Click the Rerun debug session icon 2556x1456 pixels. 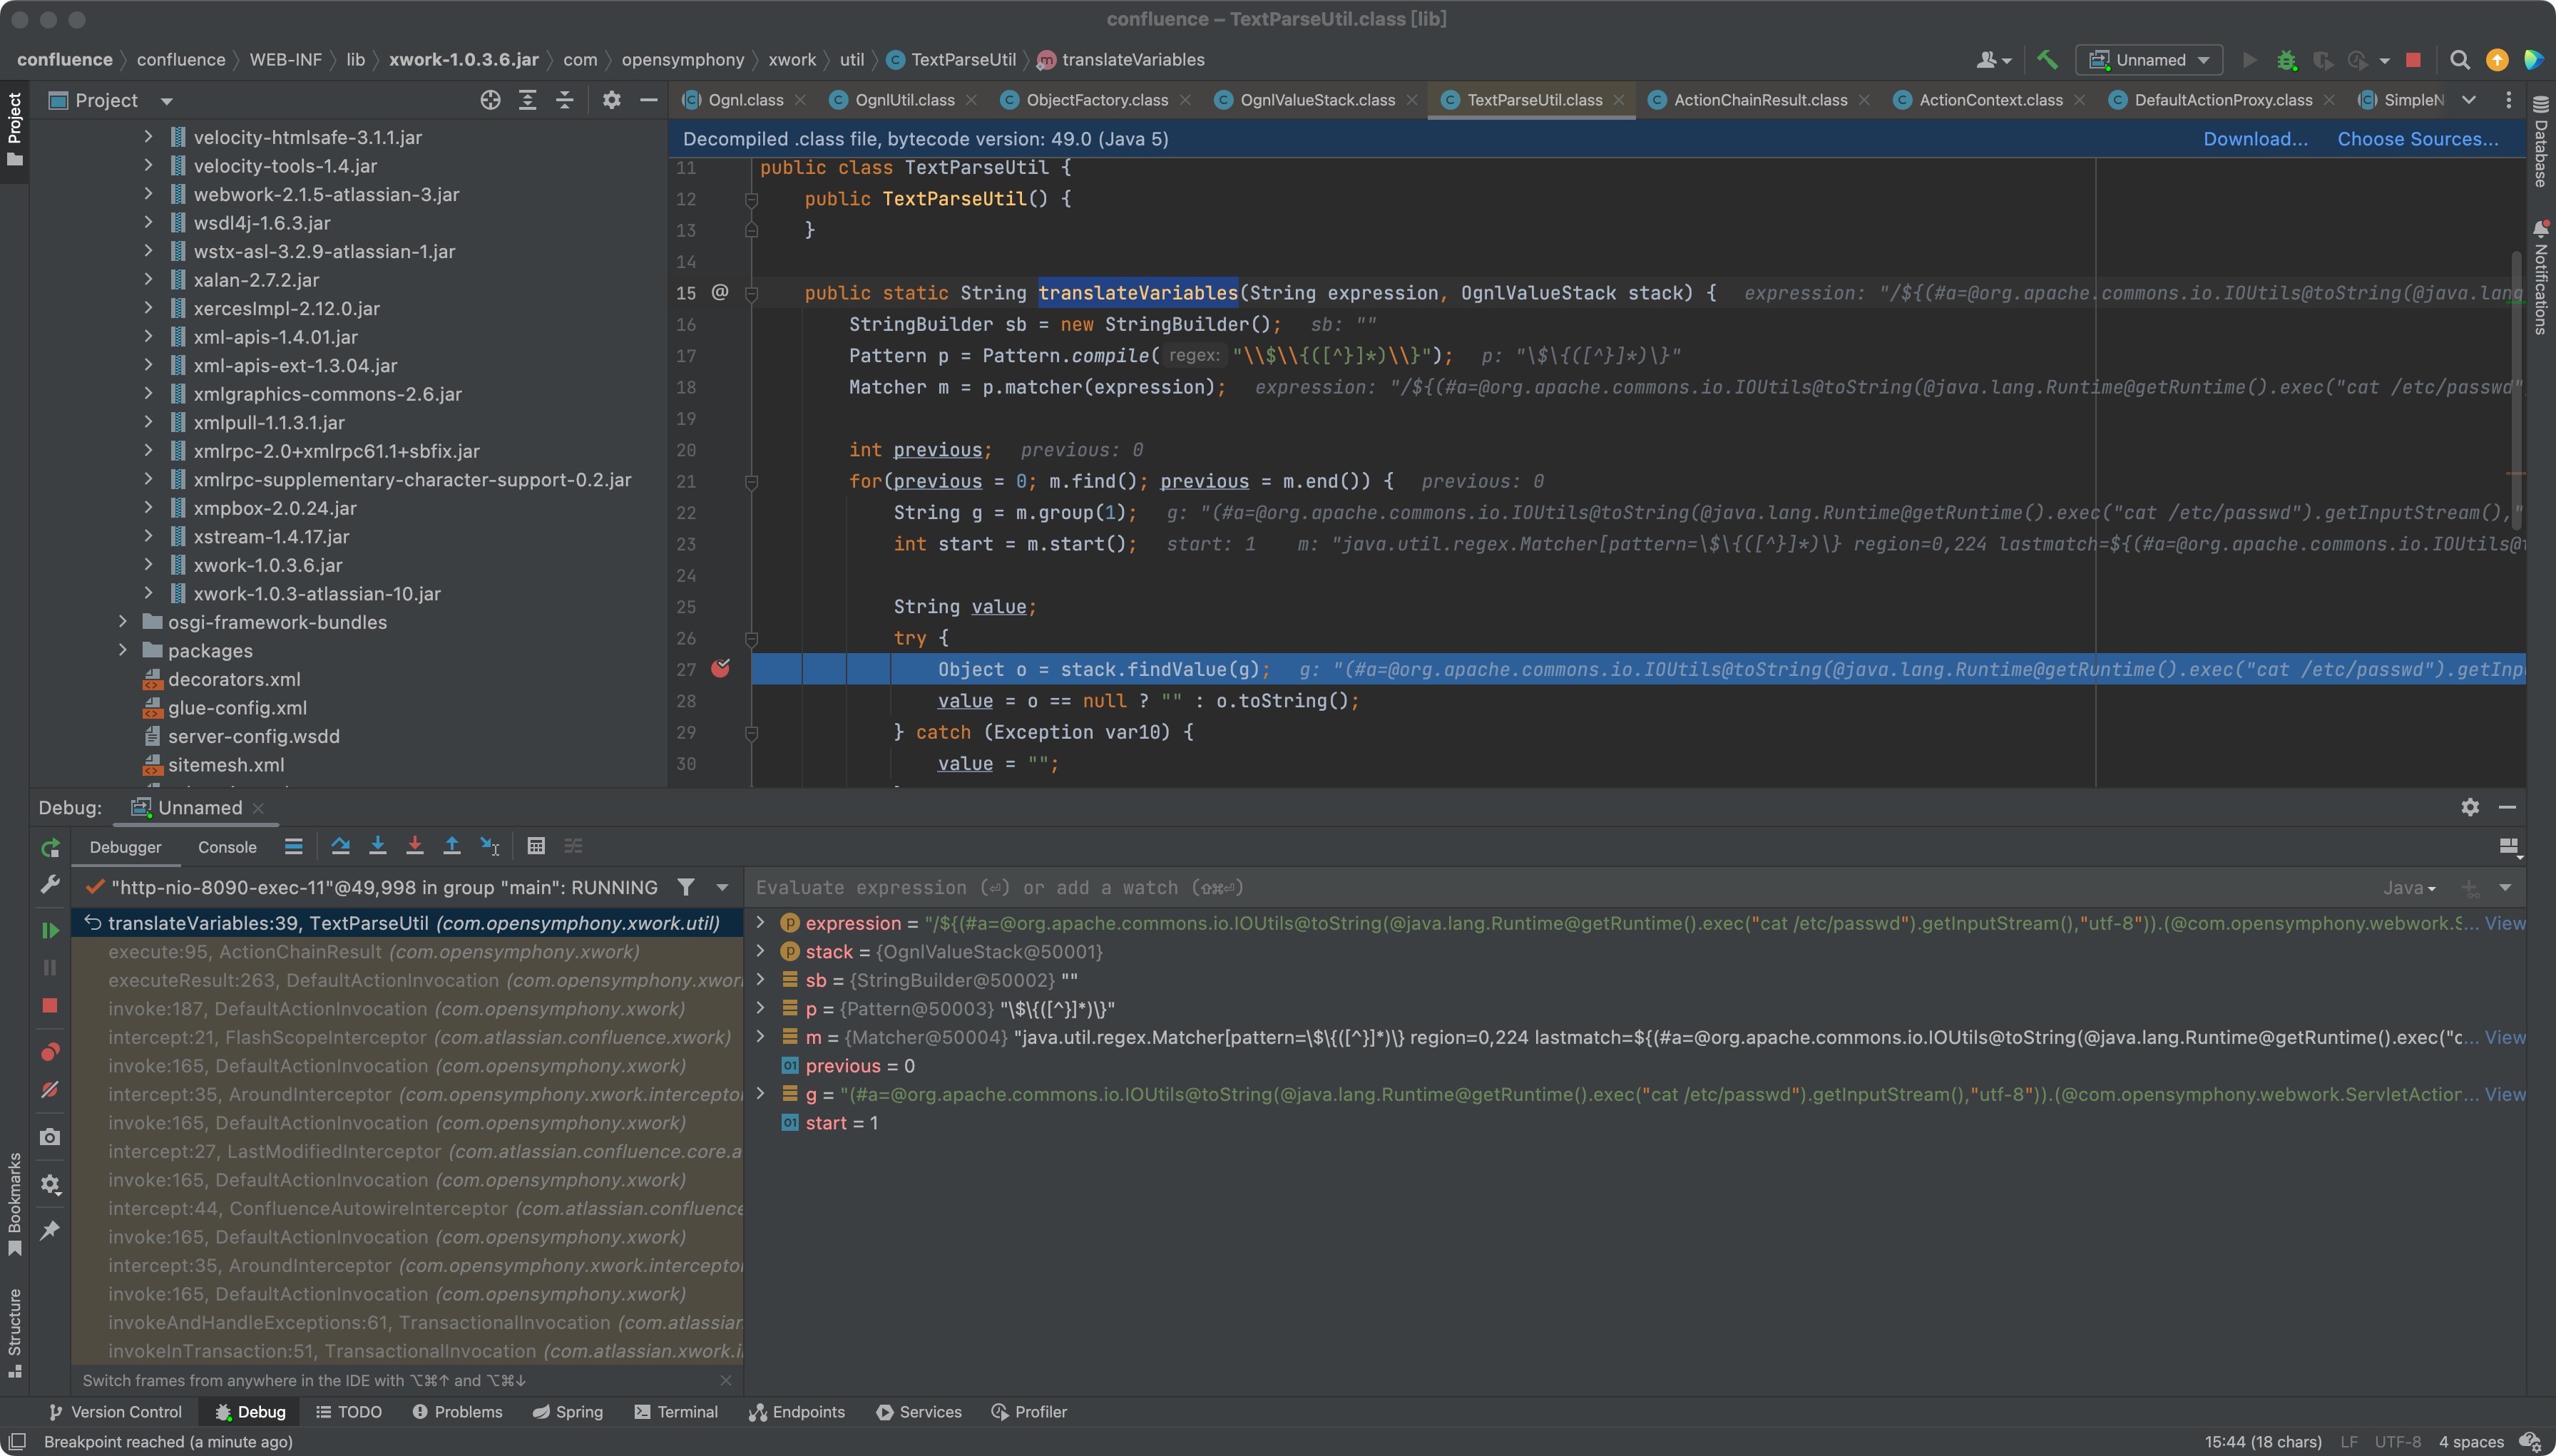pyautogui.click(x=50, y=848)
